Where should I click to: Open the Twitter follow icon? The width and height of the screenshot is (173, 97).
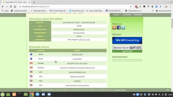click(123, 27)
